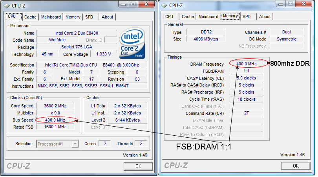Click the Rated FSB value 1600.1 MHz
This screenshot has height=177, width=318.
[55, 127]
